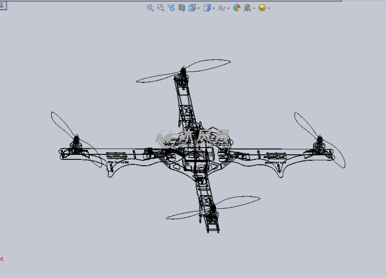Image resolution: width=386 pixels, height=278 pixels.
Task: Click the Edit Appearance colored sphere
Action: [x=237, y=8]
